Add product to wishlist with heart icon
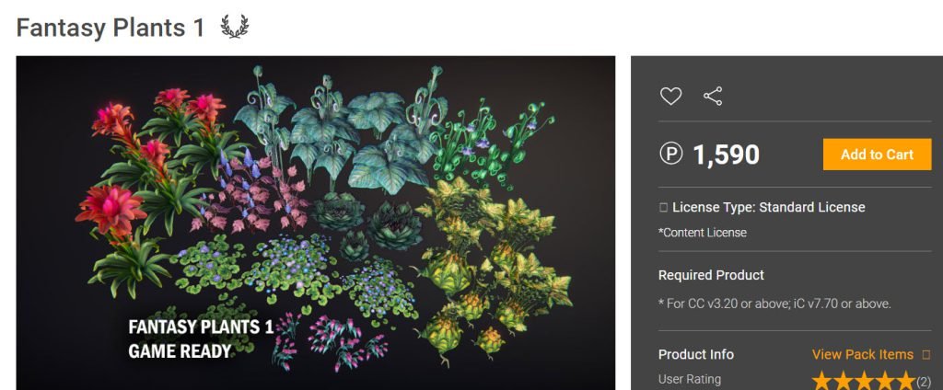The width and height of the screenshot is (943, 390). coord(670,97)
